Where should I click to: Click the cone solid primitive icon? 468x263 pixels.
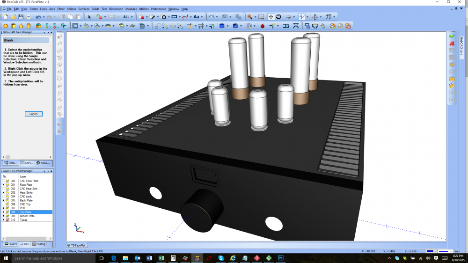(x=21, y=26)
